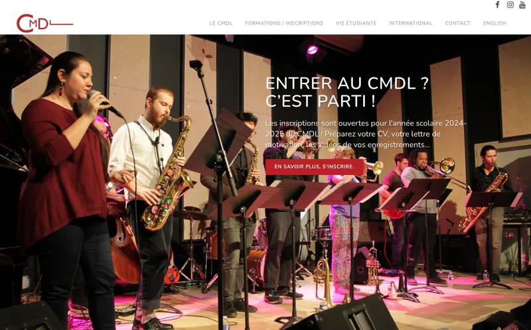Click the red CMDL logo
Image resolution: width=531 pixels, height=330 pixels.
(44, 23)
